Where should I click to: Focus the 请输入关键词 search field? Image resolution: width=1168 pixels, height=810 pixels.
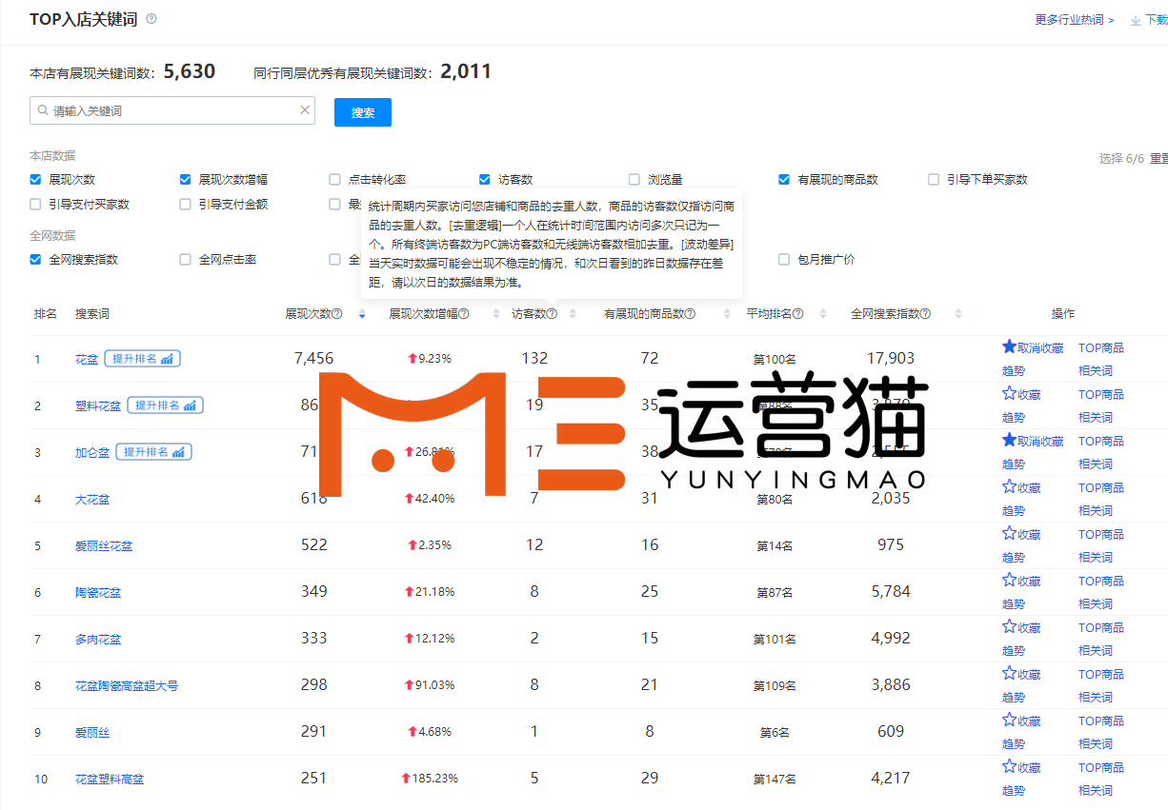tap(172, 110)
